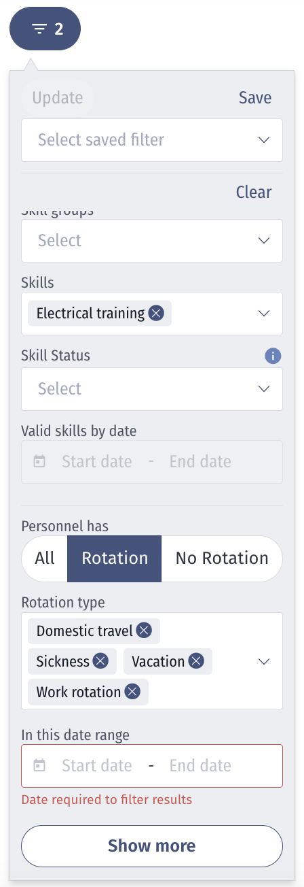Expand the Skills dropdown chevron
This screenshot has width=304, height=887.
265,314
